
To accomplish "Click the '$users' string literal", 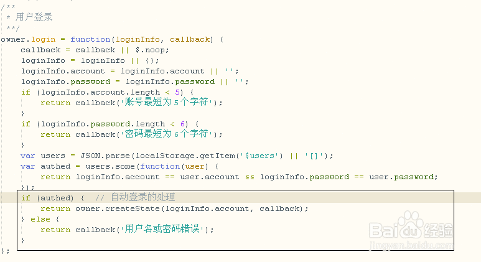I will click(x=259, y=156).
